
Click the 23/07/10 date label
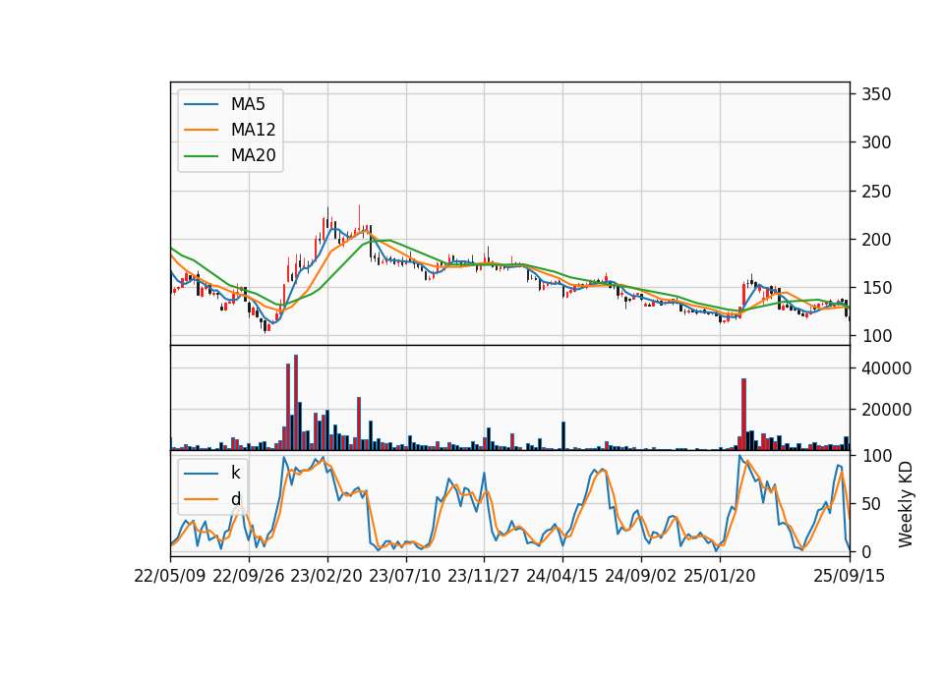point(404,576)
